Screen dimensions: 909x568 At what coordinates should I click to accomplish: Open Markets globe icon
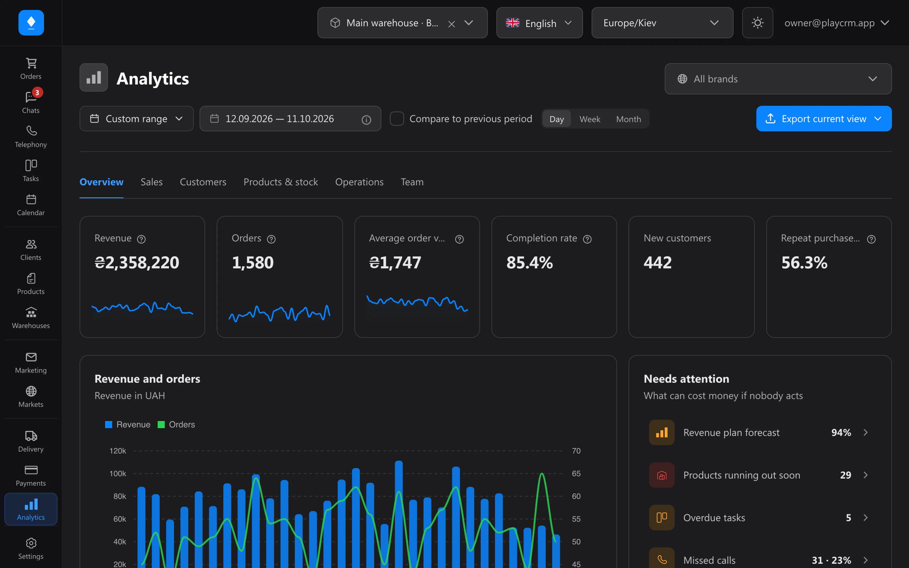31,397
